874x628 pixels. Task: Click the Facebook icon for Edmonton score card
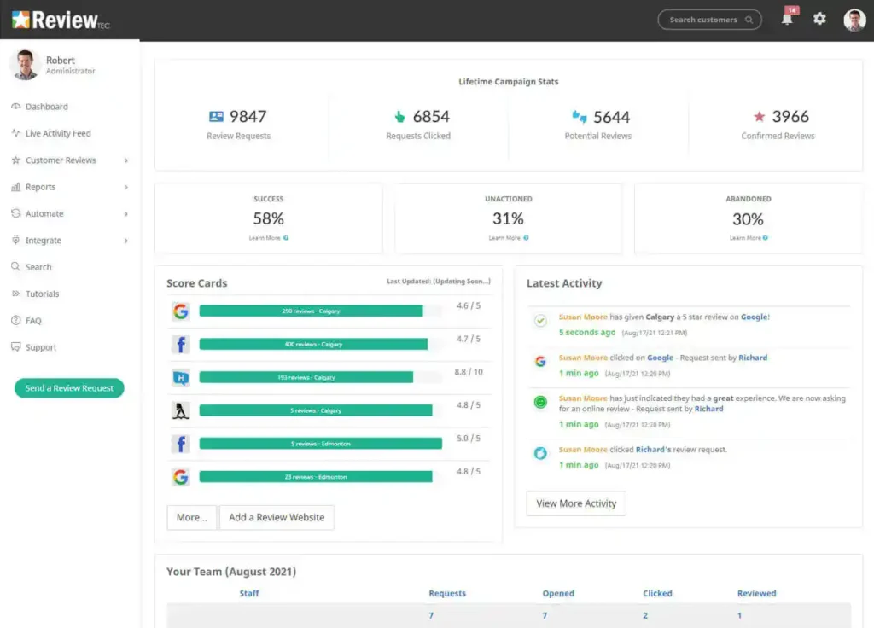(180, 444)
